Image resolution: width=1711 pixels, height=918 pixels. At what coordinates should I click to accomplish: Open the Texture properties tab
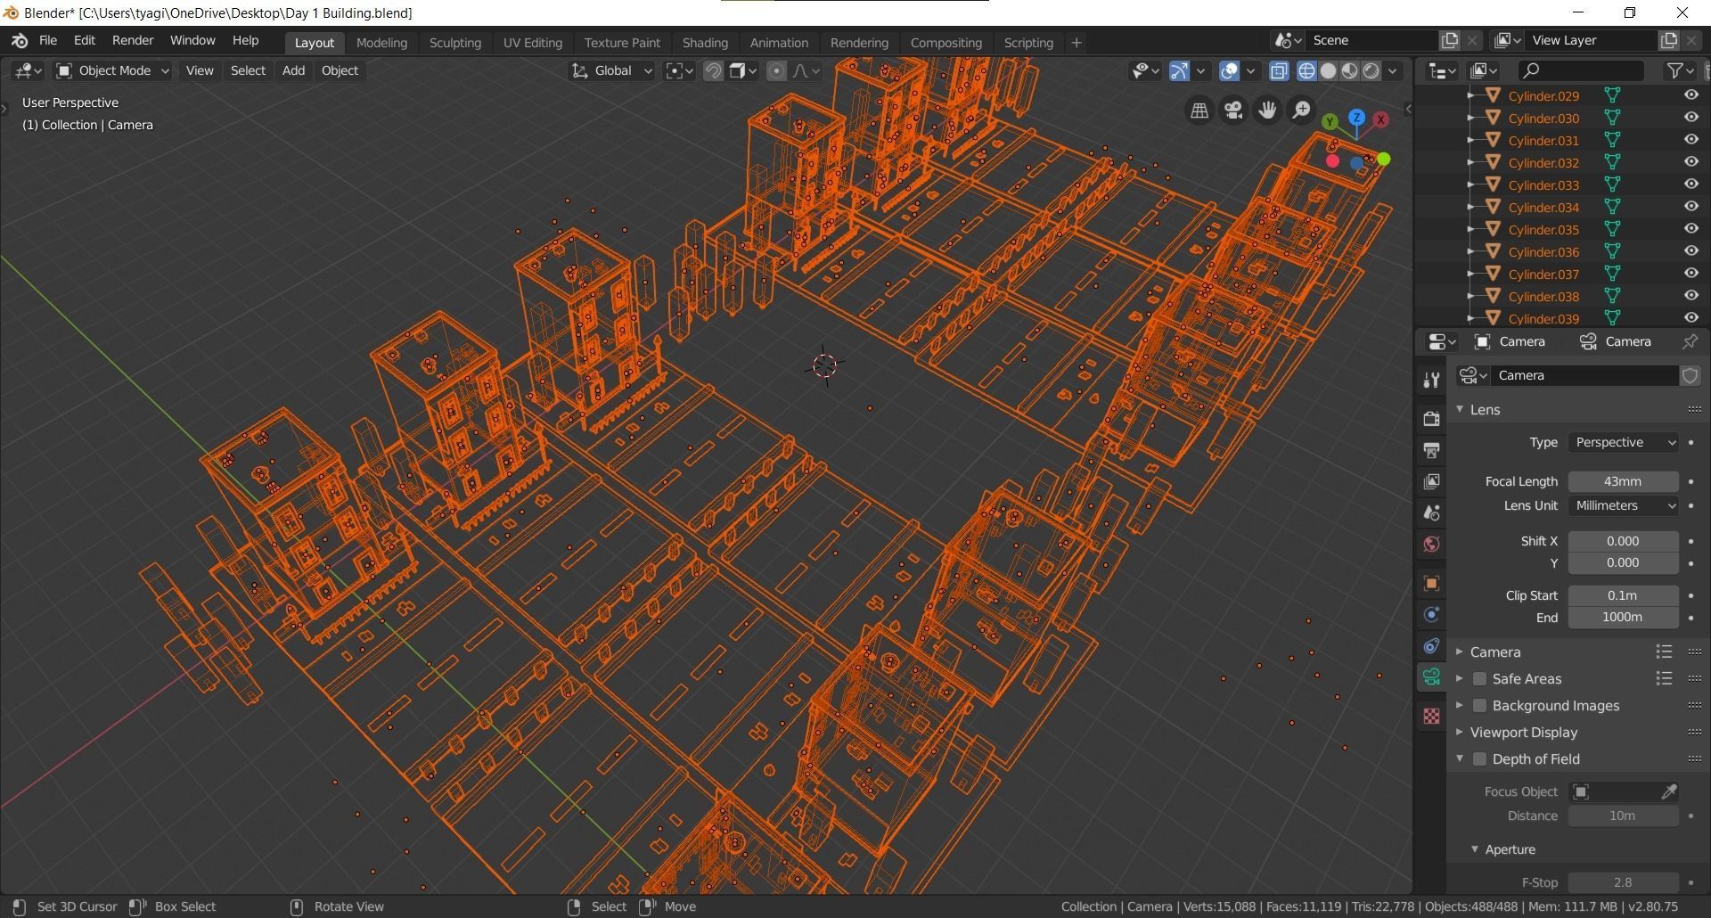pos(1431,716)
